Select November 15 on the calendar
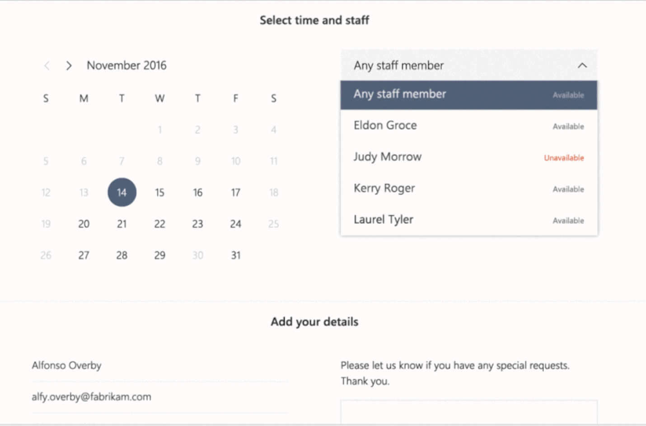This screenshot has height=426, width=646. 159,193
